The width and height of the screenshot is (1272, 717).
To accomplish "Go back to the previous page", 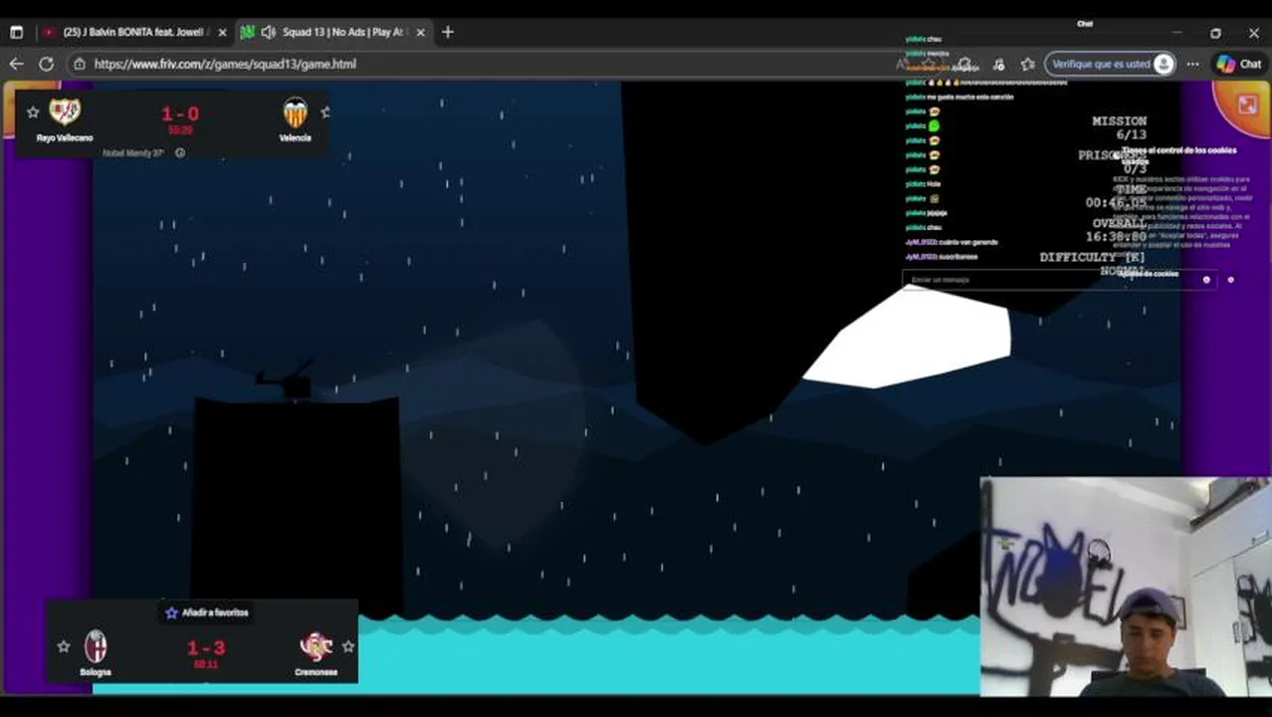I will click(x=17, y=64).
